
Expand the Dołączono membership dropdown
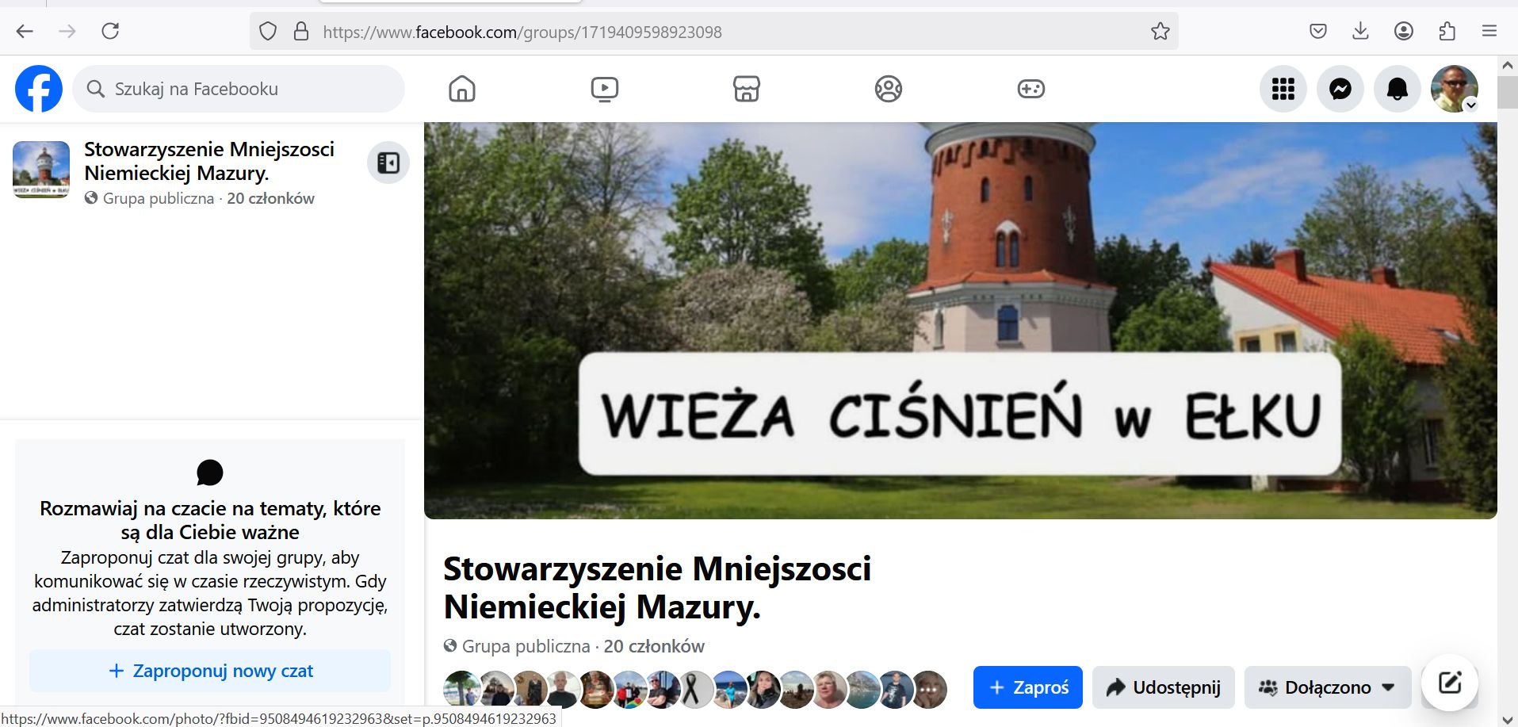1327,687
